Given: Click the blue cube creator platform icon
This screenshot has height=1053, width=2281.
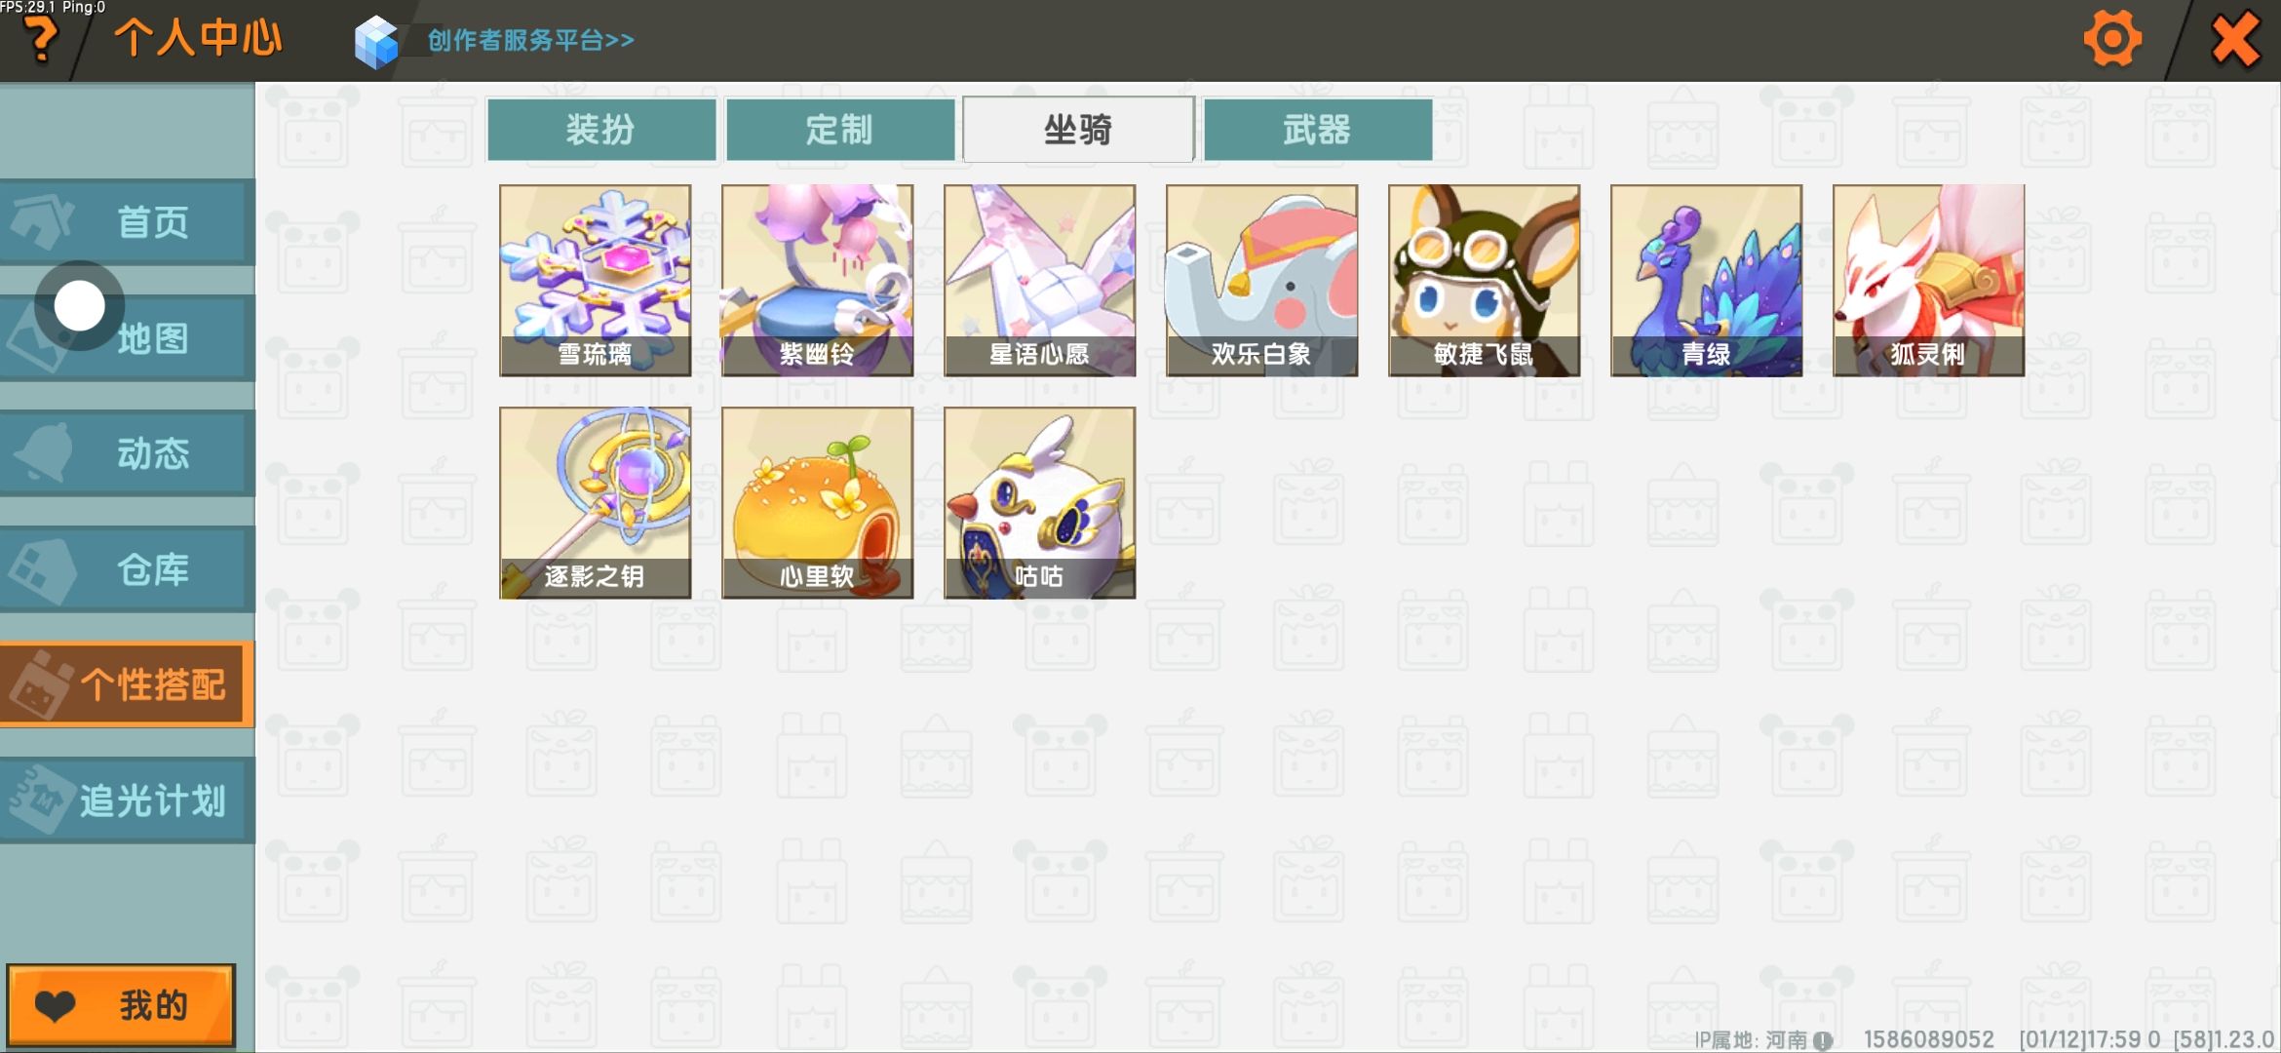Looking at the screenshot, I should [376, 42].
